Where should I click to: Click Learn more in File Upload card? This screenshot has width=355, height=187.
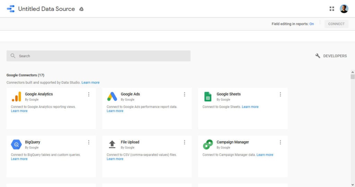click(x=115, y=159)
